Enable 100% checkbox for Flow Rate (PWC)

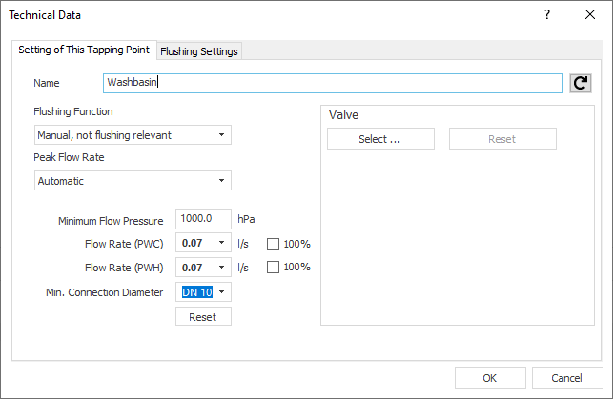click(273, 245)
